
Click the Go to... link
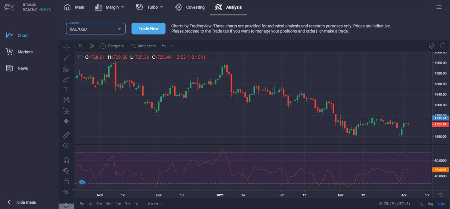[x=154, y=204]
